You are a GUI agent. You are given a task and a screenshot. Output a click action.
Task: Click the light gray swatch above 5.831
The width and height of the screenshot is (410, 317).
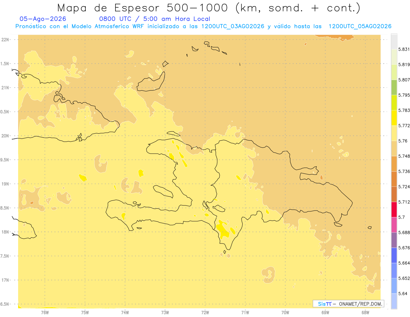tap(394, 41)
